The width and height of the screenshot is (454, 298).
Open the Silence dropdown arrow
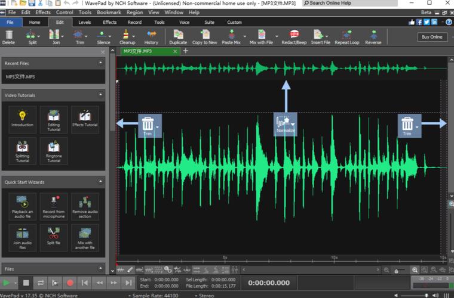(110, 36)
